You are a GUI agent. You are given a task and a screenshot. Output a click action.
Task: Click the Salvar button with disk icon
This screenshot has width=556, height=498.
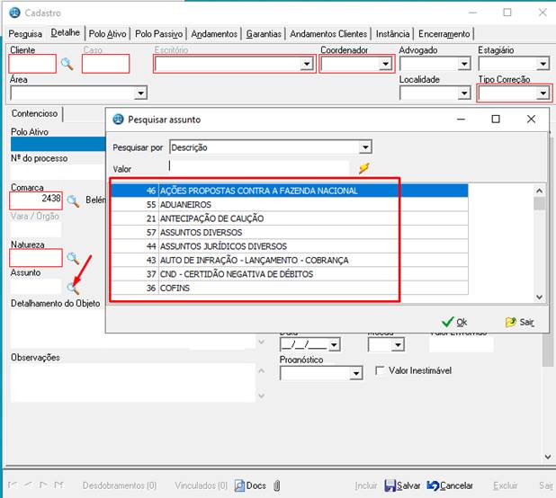402,485
